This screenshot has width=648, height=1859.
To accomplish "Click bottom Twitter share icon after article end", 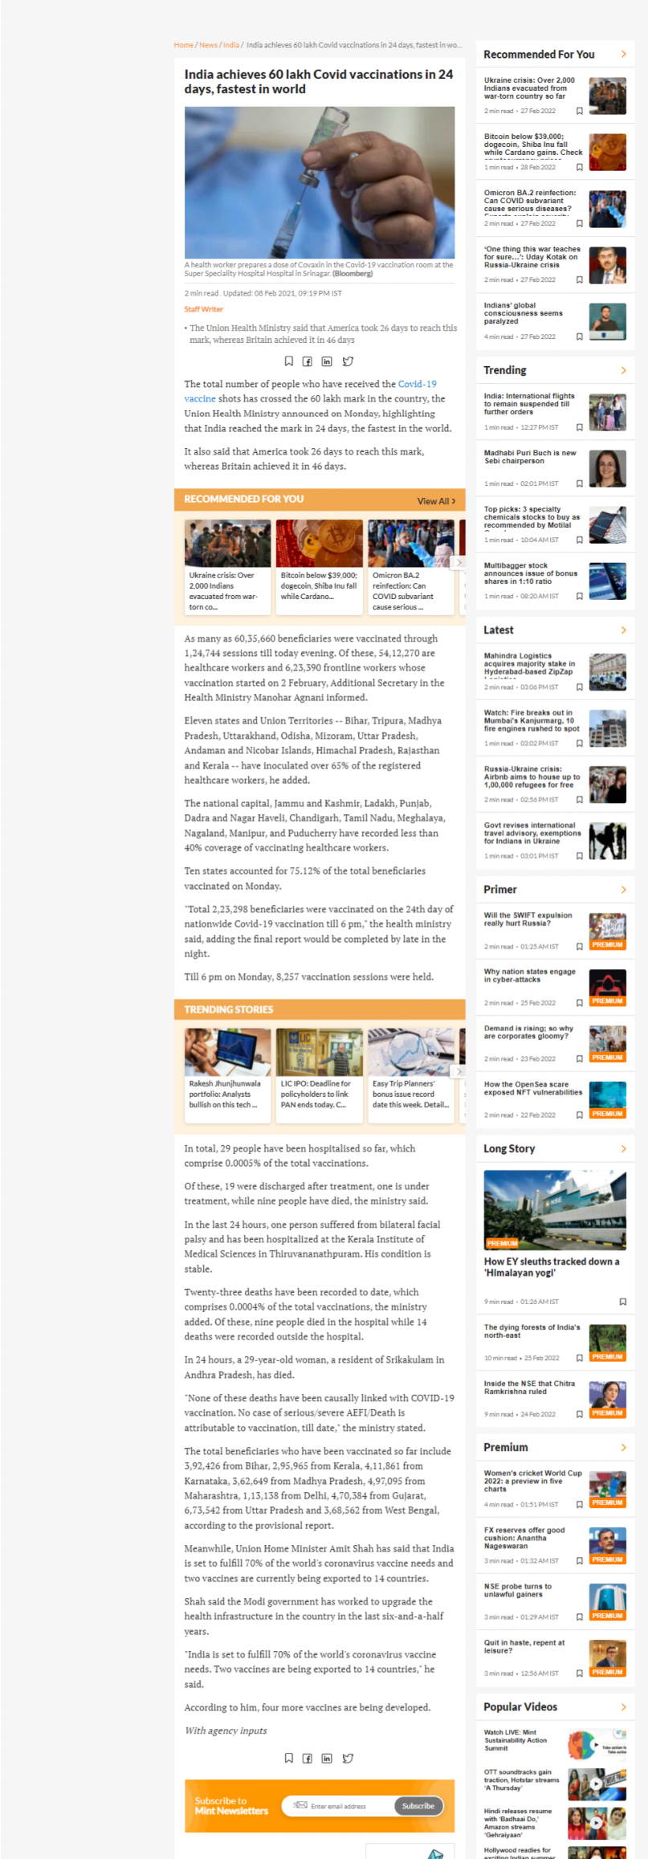I will tap(348, 1758).
